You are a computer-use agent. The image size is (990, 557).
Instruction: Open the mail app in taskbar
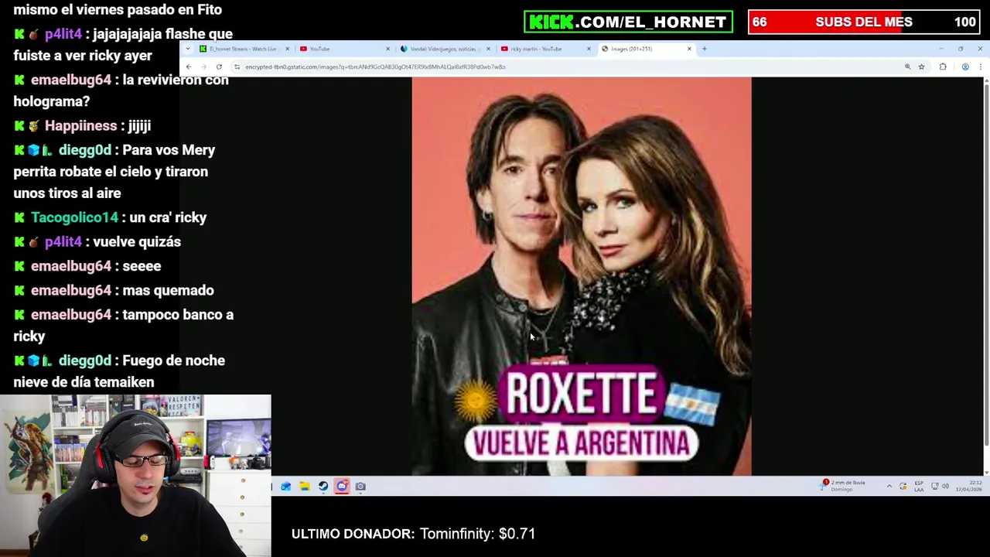coord(286,487)
